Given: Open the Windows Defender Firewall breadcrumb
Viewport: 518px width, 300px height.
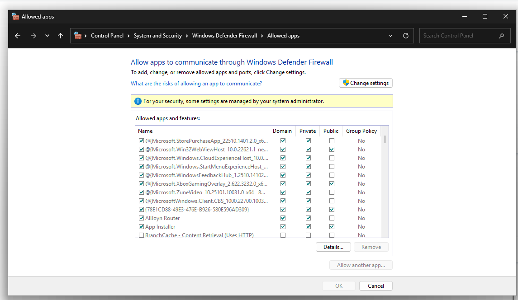Looking at the screenshot, I should [x=224, y=36].
